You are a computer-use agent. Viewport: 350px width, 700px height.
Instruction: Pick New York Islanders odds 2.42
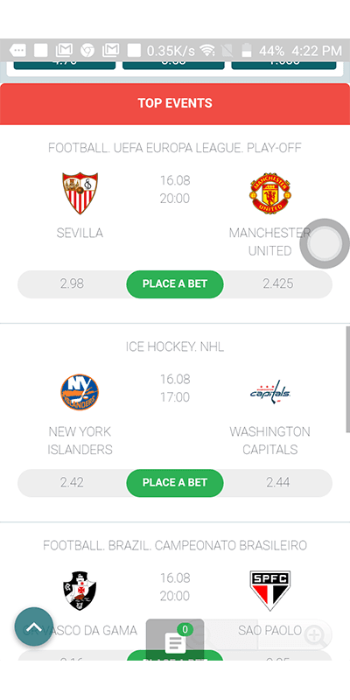(x=72, y=483)
